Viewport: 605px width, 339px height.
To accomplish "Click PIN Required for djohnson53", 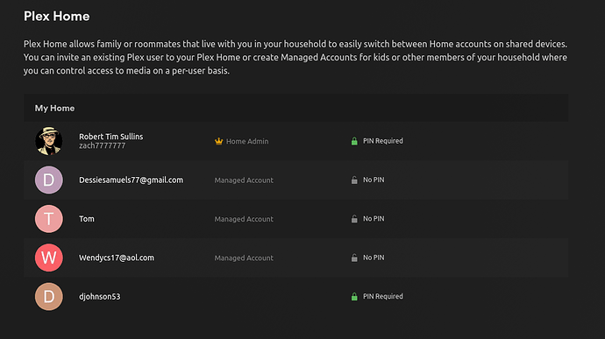I will pos(383,297).
